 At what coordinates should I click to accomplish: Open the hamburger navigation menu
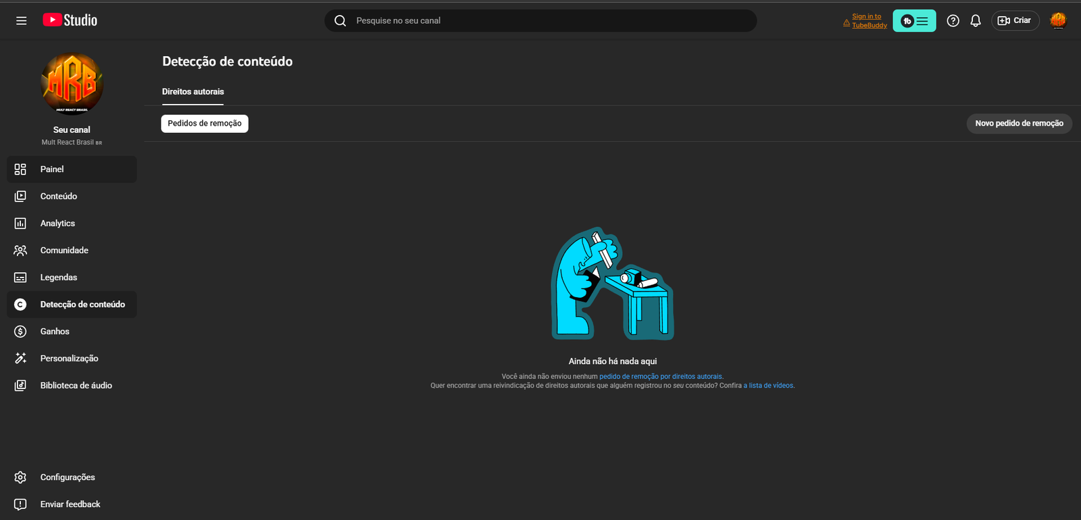[x=22, y=21]
